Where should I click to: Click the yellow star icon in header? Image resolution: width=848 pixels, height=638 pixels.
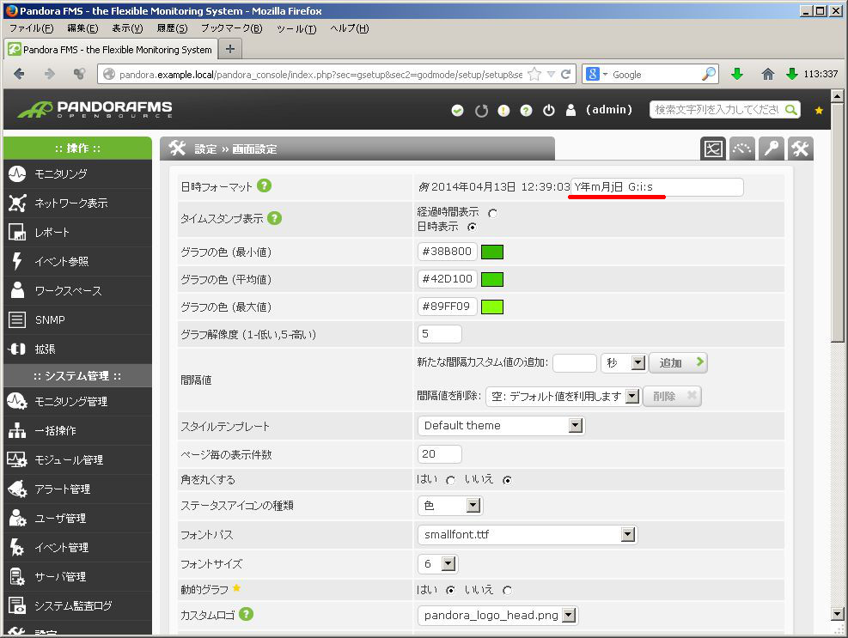pos(819,110)
